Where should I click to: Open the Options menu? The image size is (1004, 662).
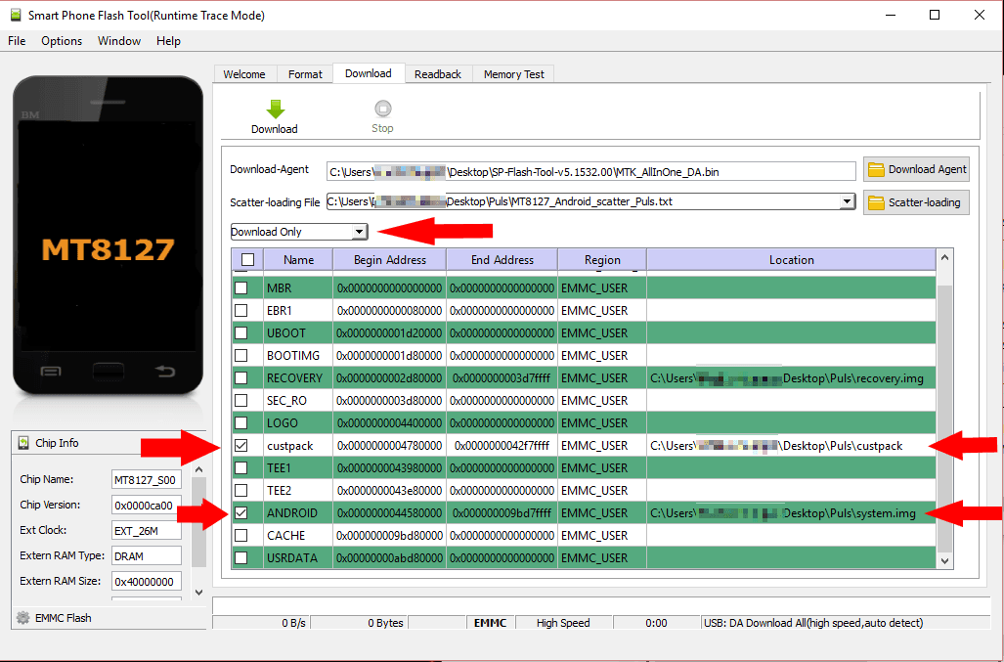point(62,41)
